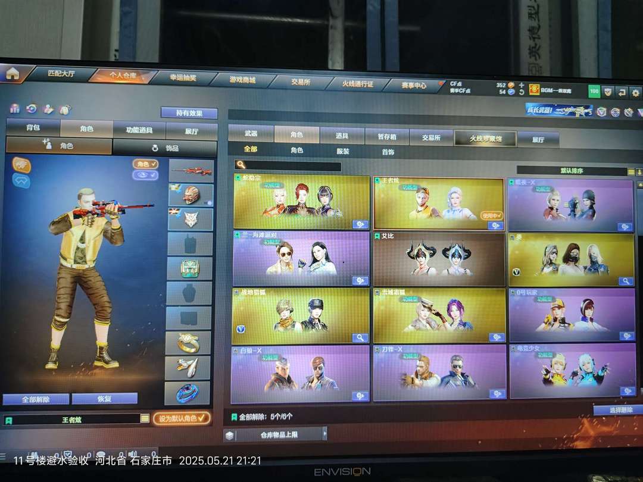The image size is (643, 482).
Task: Click the circular swap icon above 背包
Action: point(32,109)
